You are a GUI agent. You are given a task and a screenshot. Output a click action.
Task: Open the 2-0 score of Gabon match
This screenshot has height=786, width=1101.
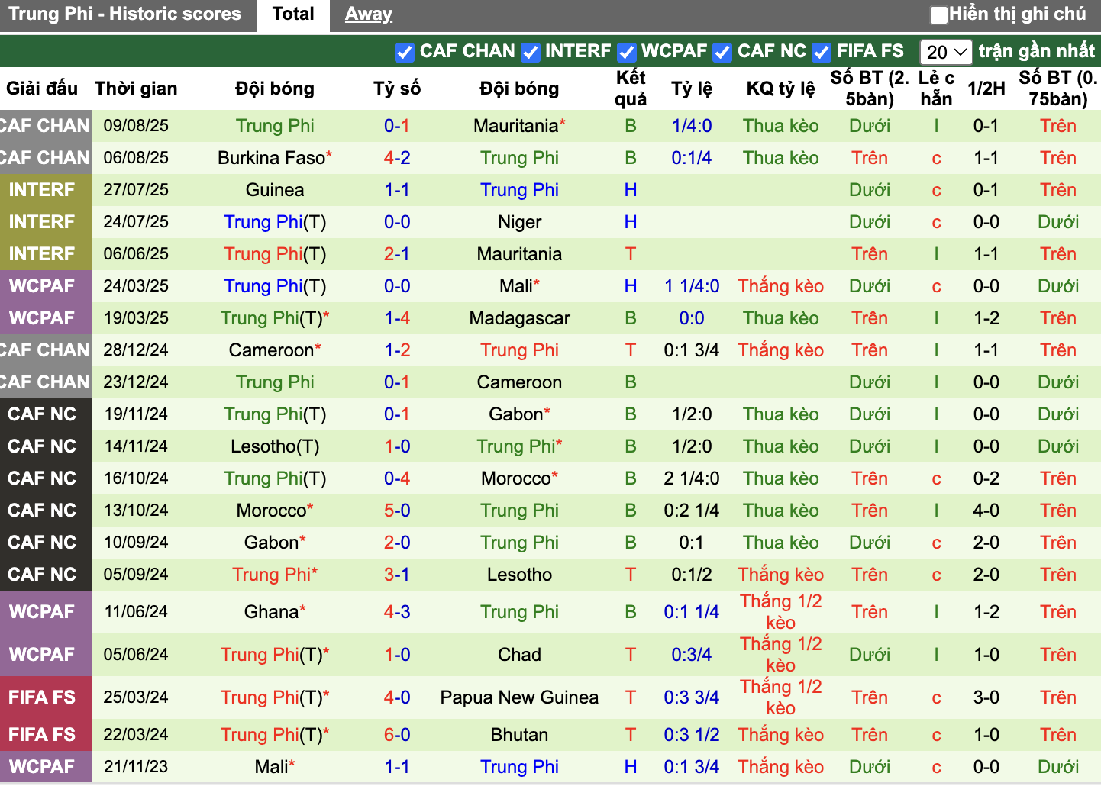397,543
